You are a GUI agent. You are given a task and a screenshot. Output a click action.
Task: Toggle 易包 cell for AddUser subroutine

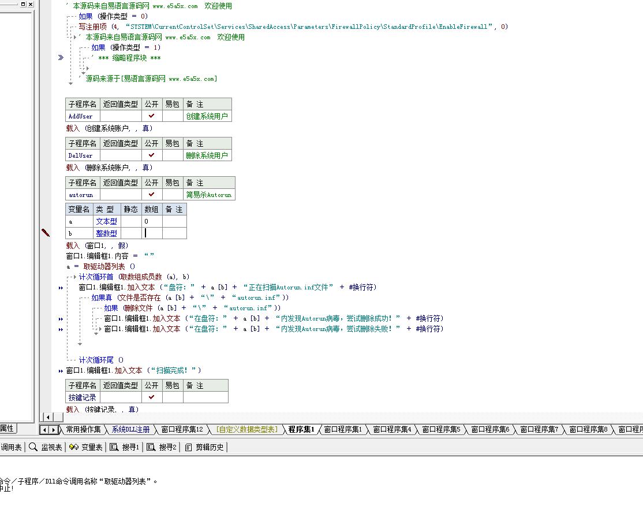[x=173, y=116]
